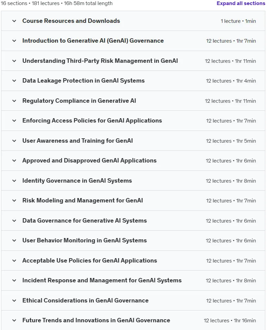Expand chevron for Risk Modeling and Management

(14, 201)
